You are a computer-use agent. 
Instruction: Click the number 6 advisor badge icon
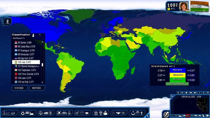click(8, 21)
